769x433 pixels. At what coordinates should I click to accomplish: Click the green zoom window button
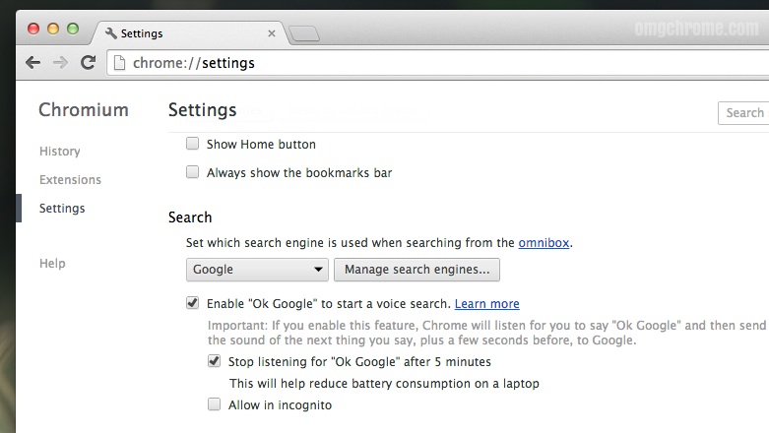73,29
